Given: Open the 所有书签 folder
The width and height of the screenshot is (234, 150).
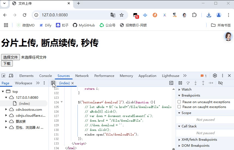Looking at the screenshot, I should [x=221, y=25].
